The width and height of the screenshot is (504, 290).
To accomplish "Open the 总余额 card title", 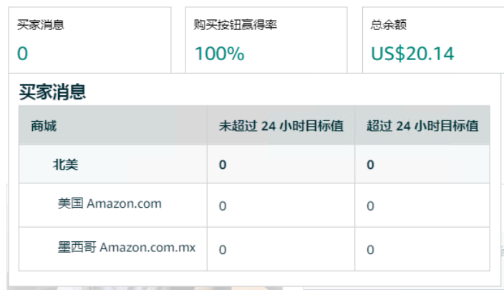I will tap(389, 25).
